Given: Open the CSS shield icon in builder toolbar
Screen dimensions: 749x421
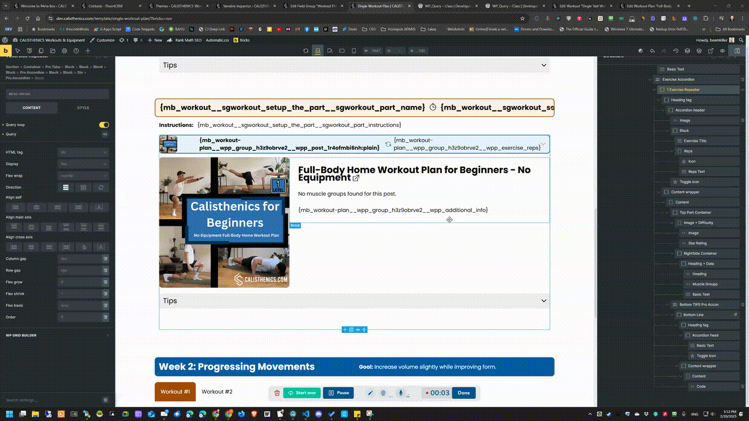Looking at the screenshot, I should point(30,51).
